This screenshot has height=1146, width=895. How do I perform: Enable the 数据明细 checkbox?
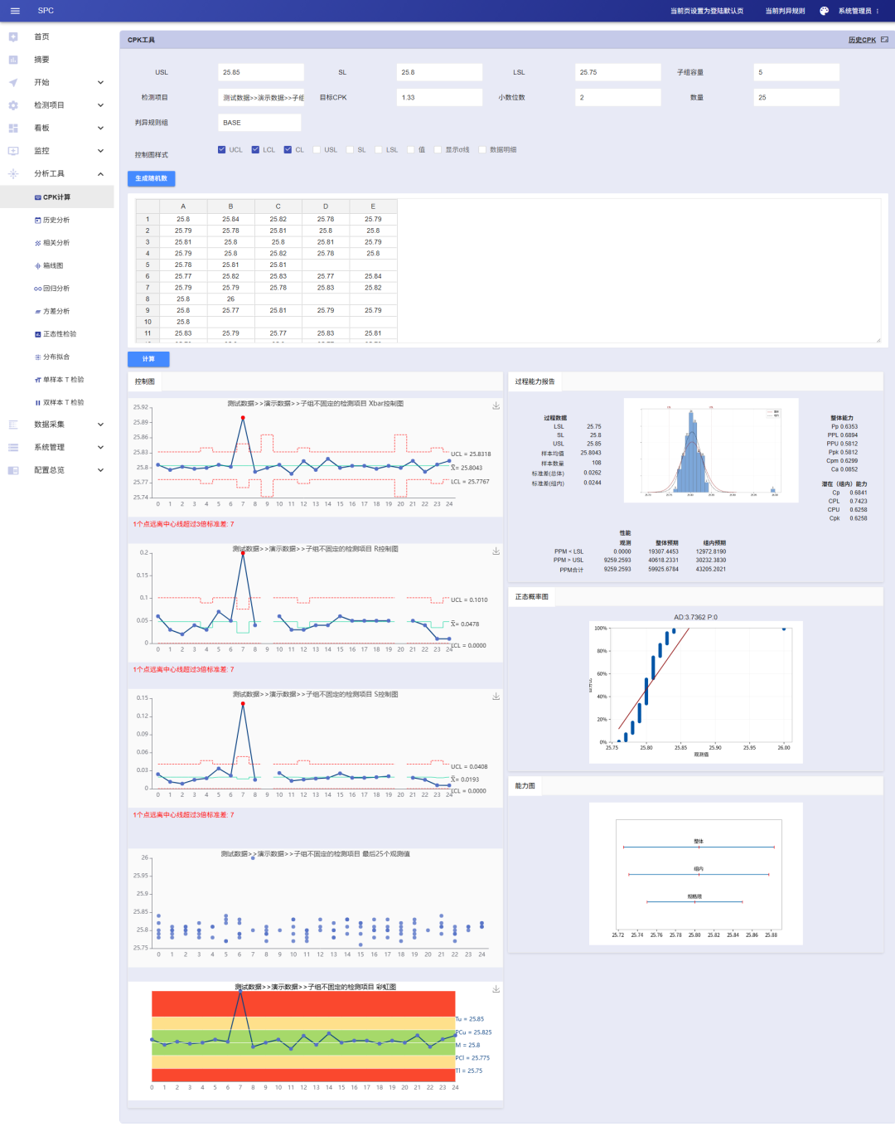tap(482, 150)
